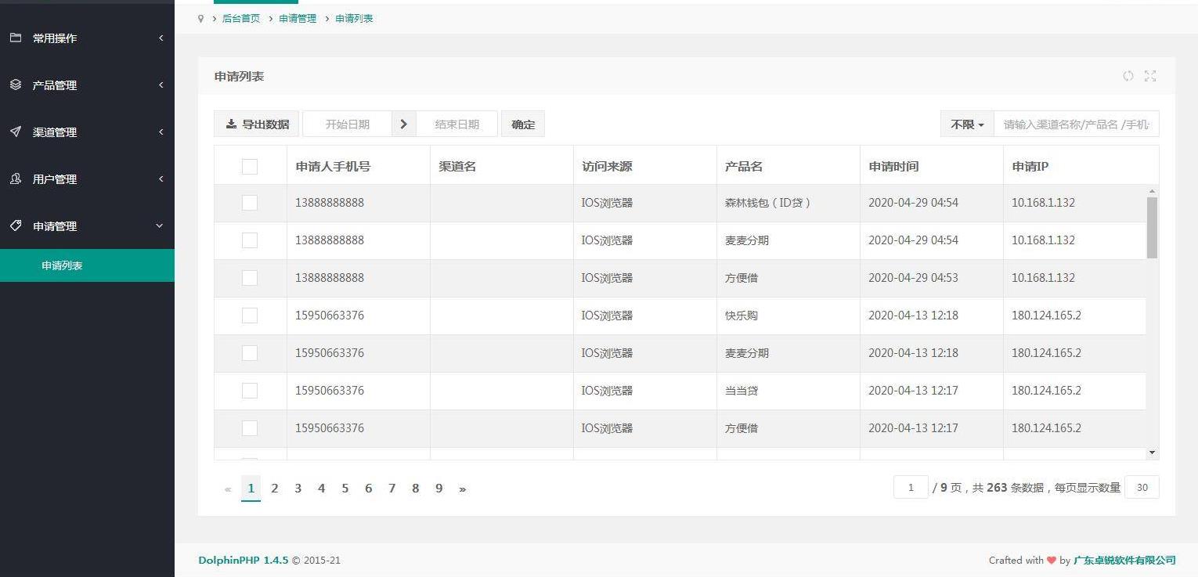Click the tag icon beside 申请管理
Image resolution: width=1198 pixels, height=577 pixels.
pos(16,225)
